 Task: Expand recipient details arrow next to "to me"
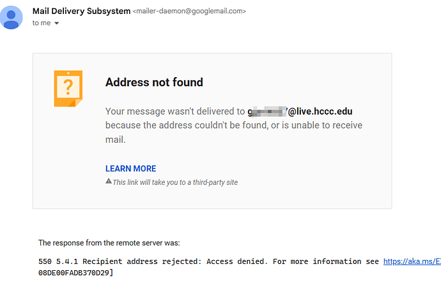click(56, 24)
